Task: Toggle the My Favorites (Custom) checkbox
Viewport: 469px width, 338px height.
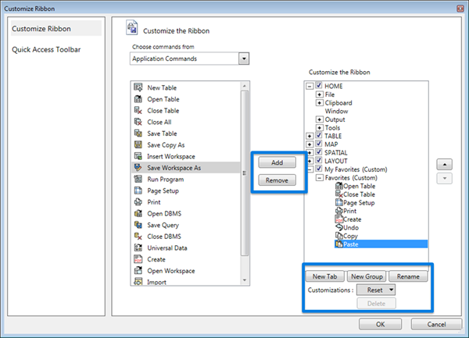Action: (319, 169)
